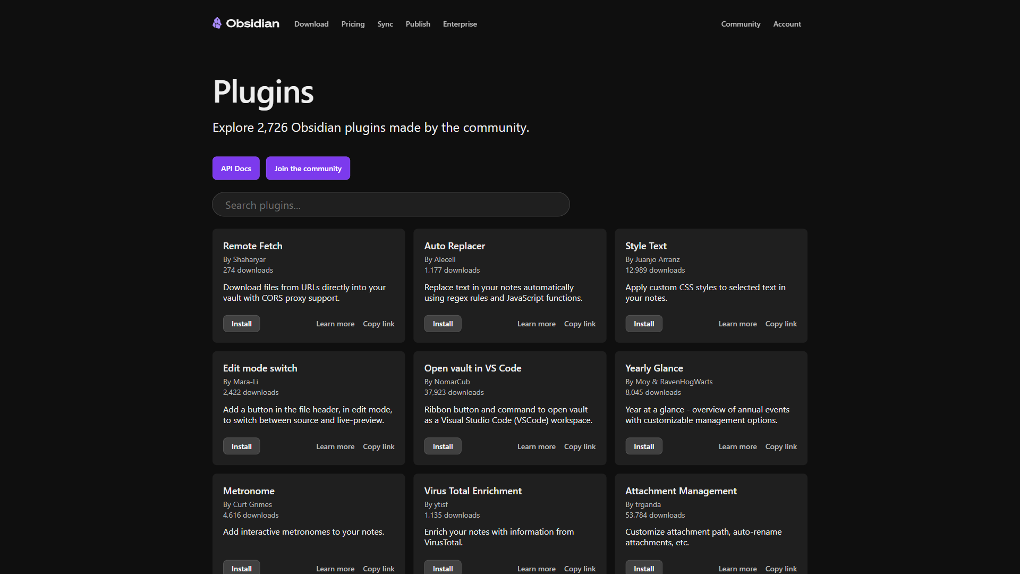Viewport: 1020px width, 574px height.
Task: Copy link for Virus Total Enrichment
Action: (580, 569)
